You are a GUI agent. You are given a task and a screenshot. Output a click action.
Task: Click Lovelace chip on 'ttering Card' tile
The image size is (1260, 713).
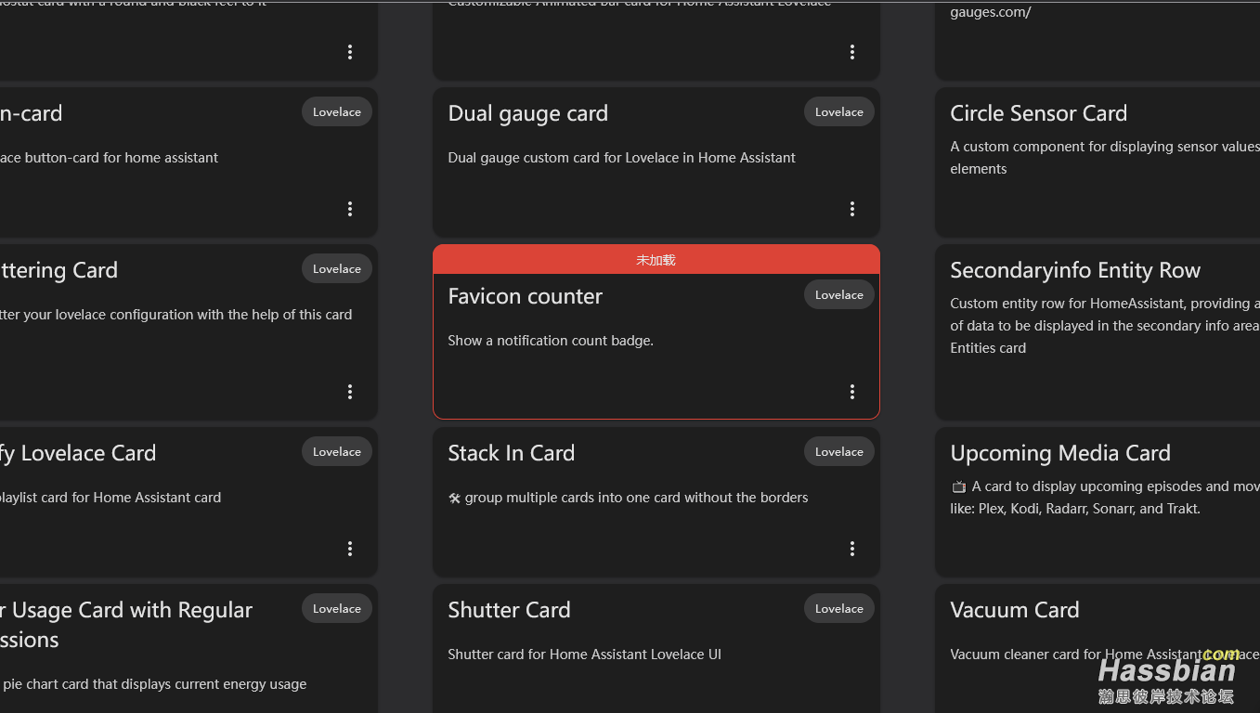(337, 268)
